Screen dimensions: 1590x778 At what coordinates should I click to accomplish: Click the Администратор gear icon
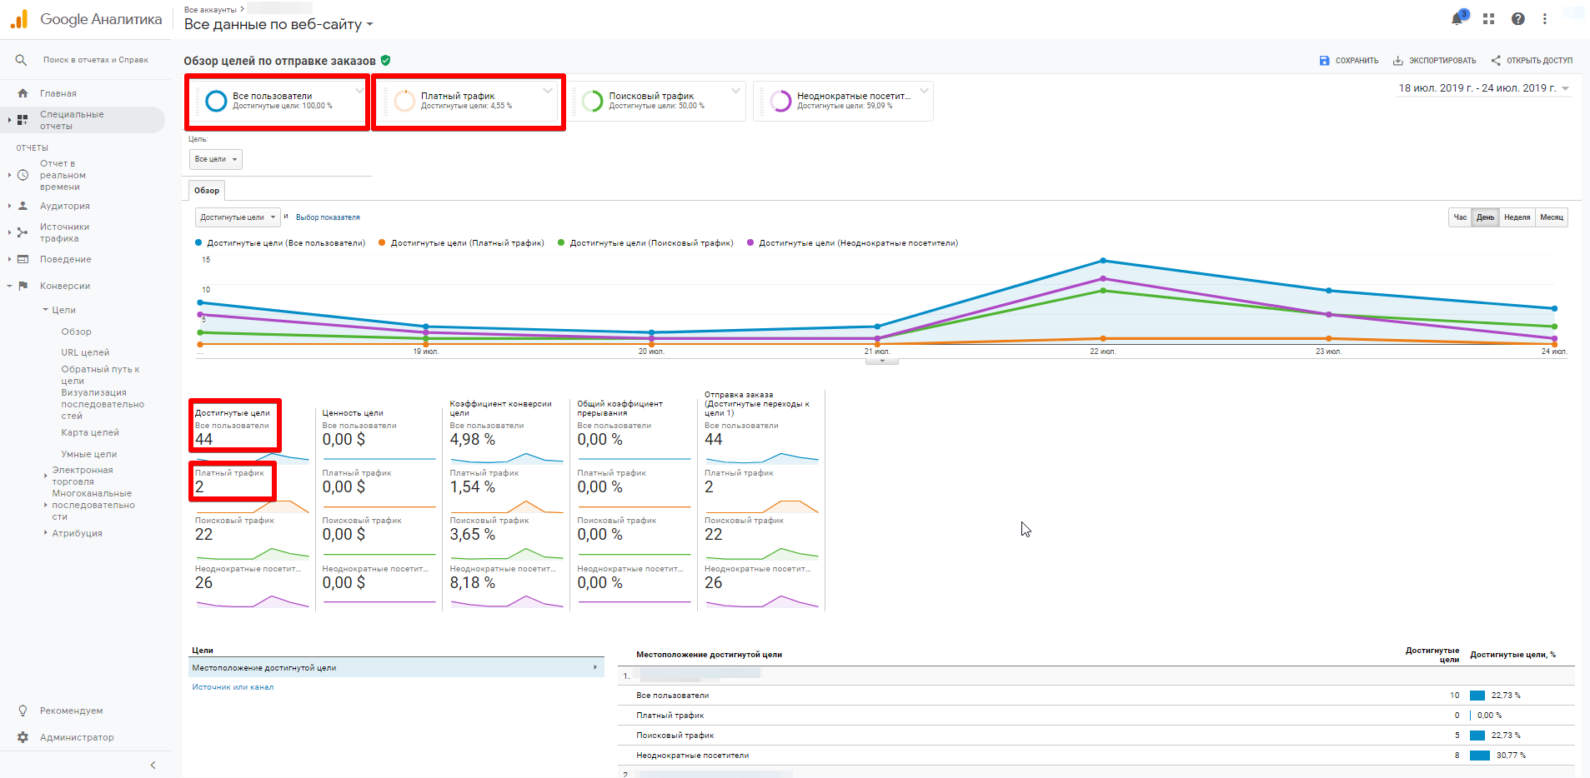(23, 737)
